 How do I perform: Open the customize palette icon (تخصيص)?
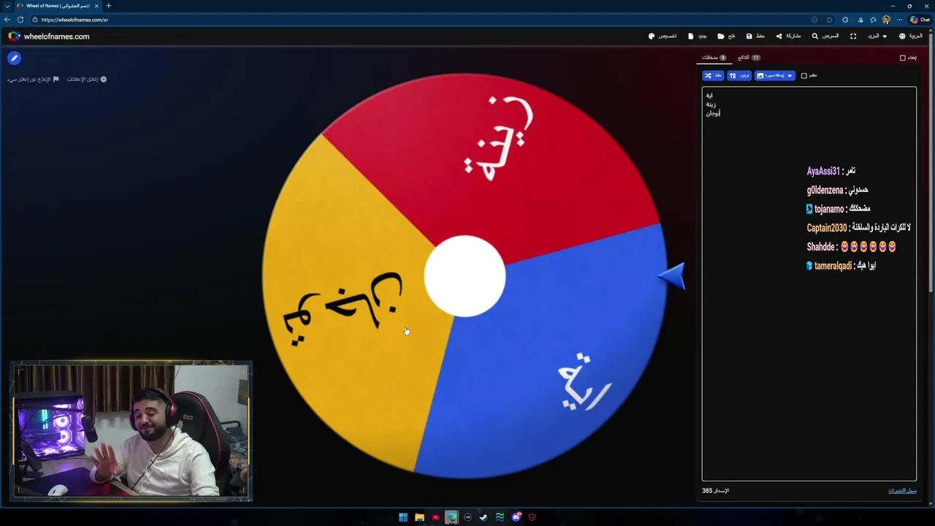click(x=652, y=36)
